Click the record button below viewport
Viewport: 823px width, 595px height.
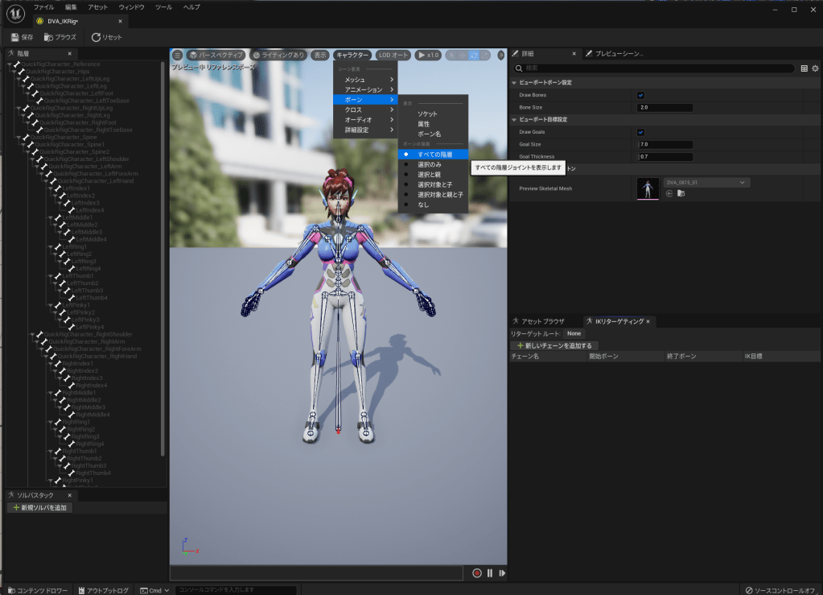pos(477,573)
